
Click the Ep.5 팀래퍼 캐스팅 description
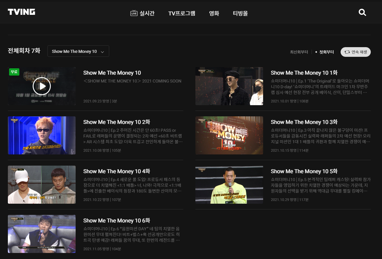coord(321,185)
